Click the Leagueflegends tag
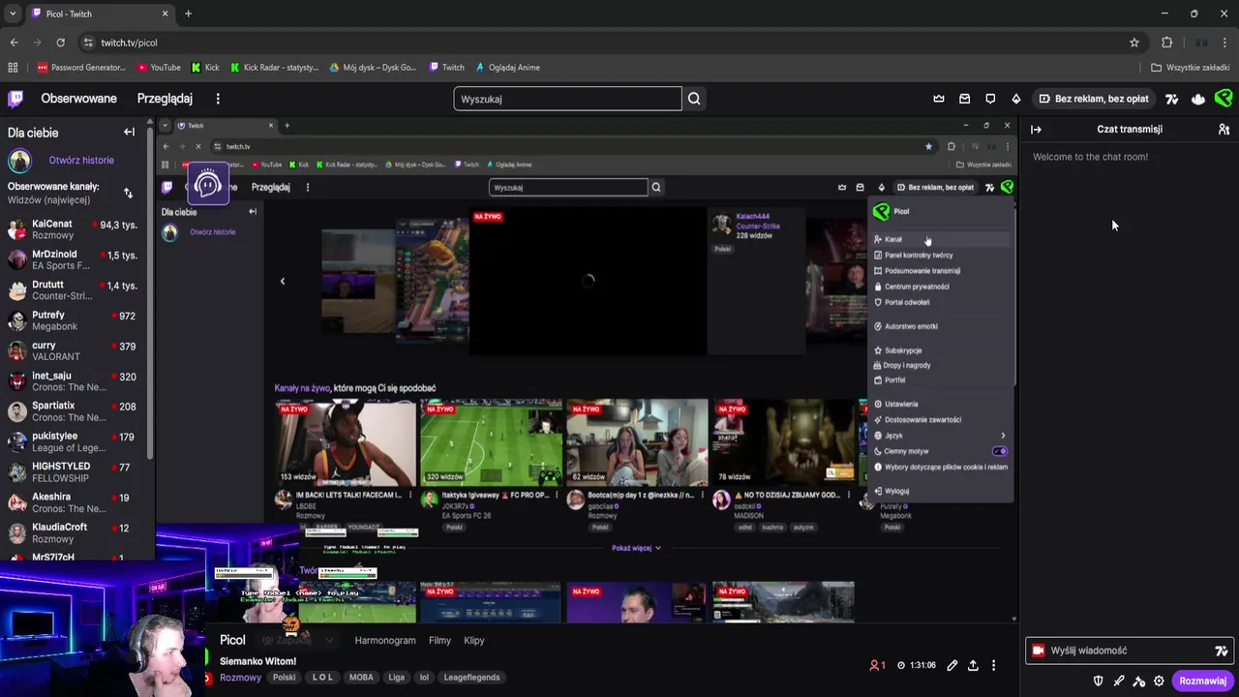The image size is (1239, 697). click(x=472, y=678)
